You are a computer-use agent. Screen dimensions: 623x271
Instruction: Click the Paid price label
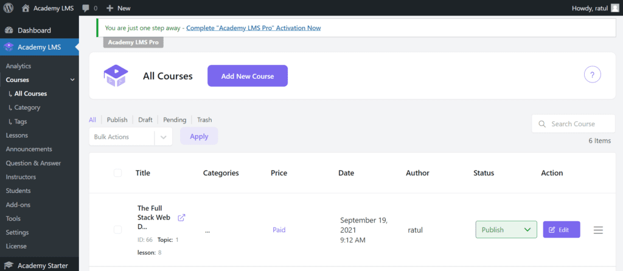coord(279,230)
